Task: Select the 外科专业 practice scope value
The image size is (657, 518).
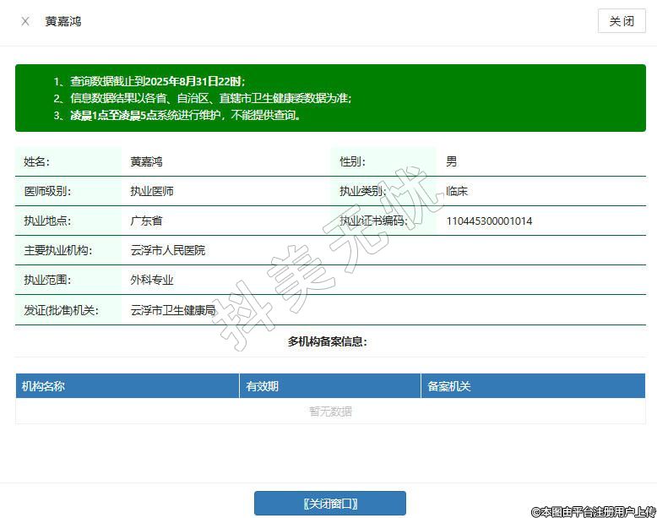Action: click(x=152, y=280)
